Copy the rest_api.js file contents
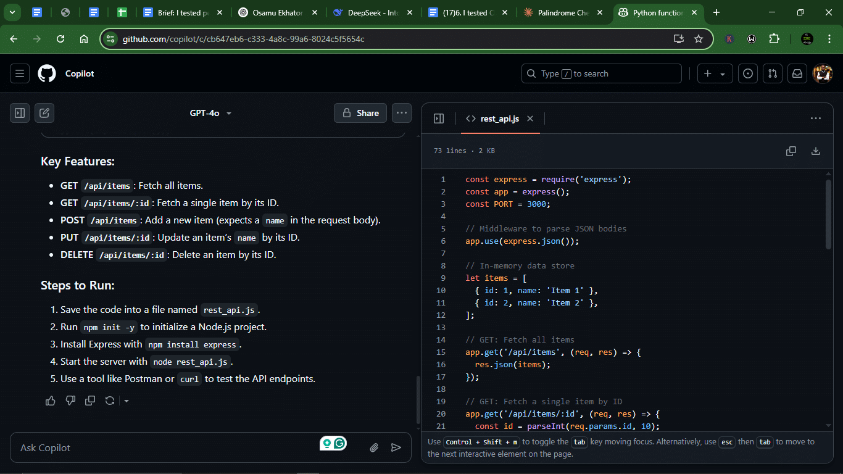The image size is (843, 474). (791, 151)
